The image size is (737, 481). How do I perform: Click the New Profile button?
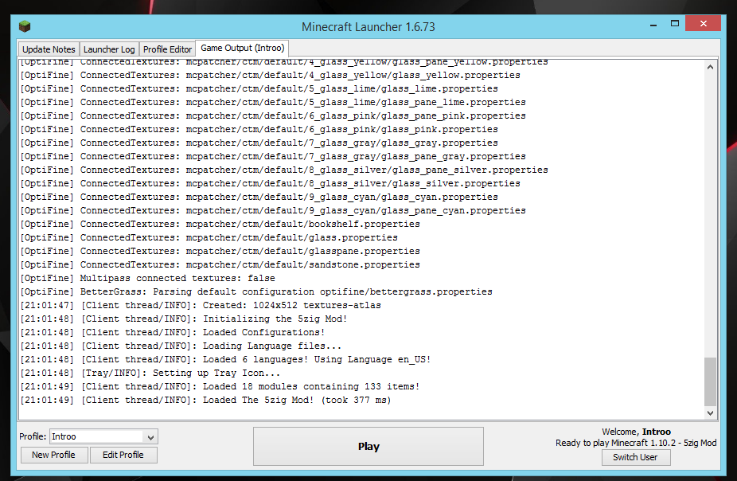(x=53, y=456)
